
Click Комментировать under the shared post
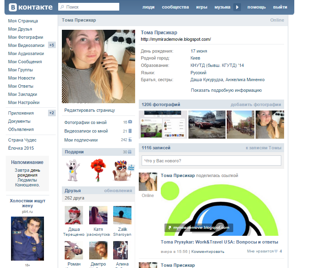pos(208,252)
